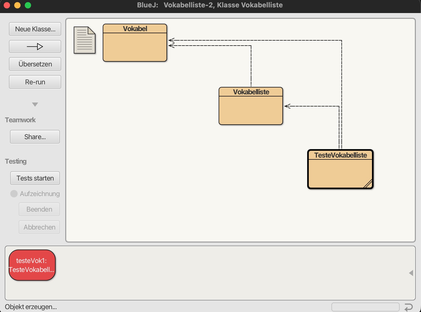The width and height of the screenshot is (421, 312).
Task: Click the Neue Klasse... button
Action: (x=35, y=29)
